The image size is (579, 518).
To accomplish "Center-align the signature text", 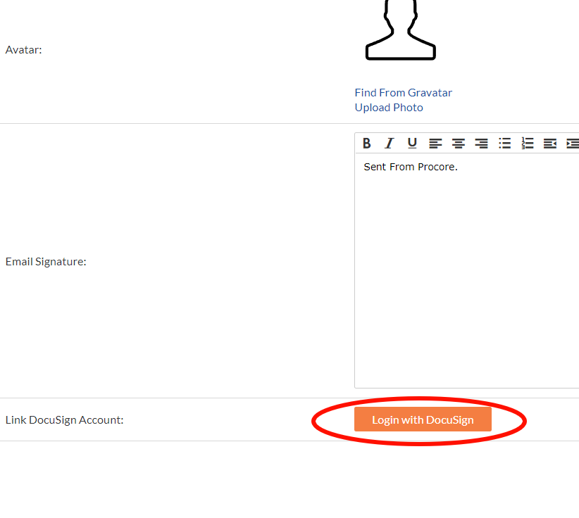I will pyautogui.click(x=459, y=143).
